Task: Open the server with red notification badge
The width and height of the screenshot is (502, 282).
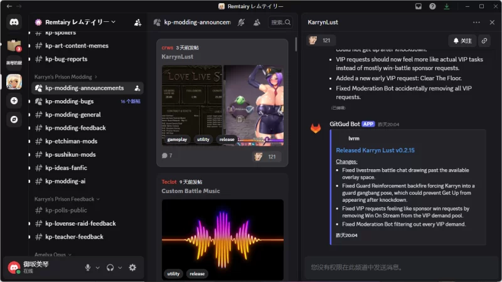Action: click(14, 45)
